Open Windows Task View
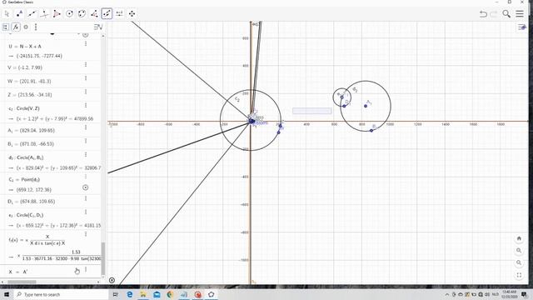 click(x=116, y=294)
